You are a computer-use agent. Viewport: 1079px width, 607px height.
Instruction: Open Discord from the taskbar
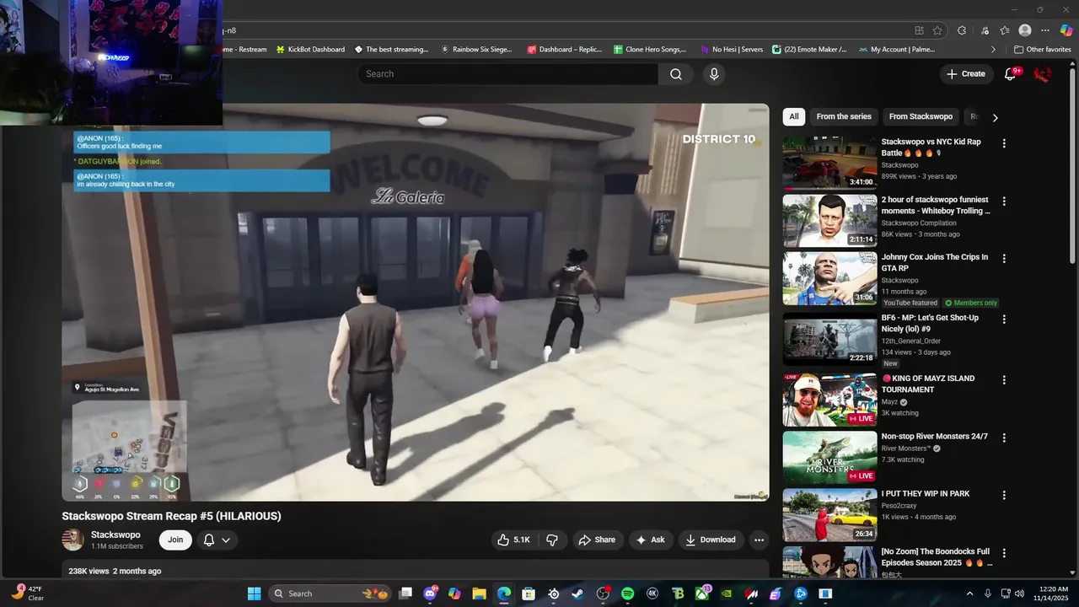click(430, 594)
